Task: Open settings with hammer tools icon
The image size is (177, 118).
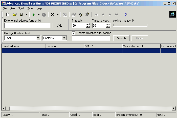Action: (87, 15)
